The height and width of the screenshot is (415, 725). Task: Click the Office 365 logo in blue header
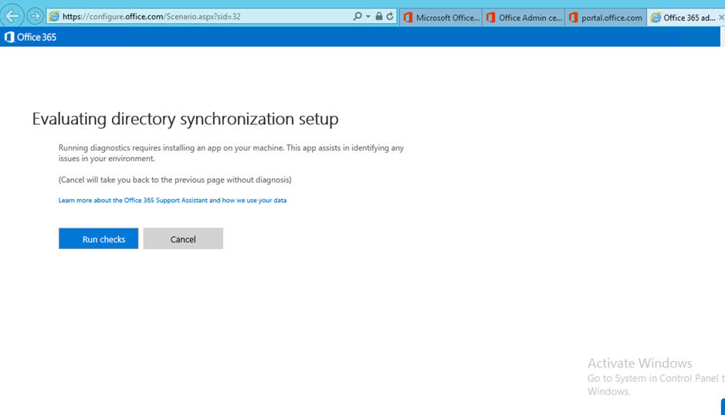click(30, 37)
